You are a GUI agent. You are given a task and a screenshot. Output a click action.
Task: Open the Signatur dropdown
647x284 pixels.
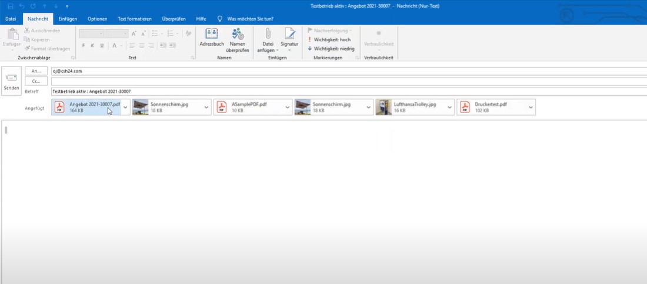(x=289, y=40)
